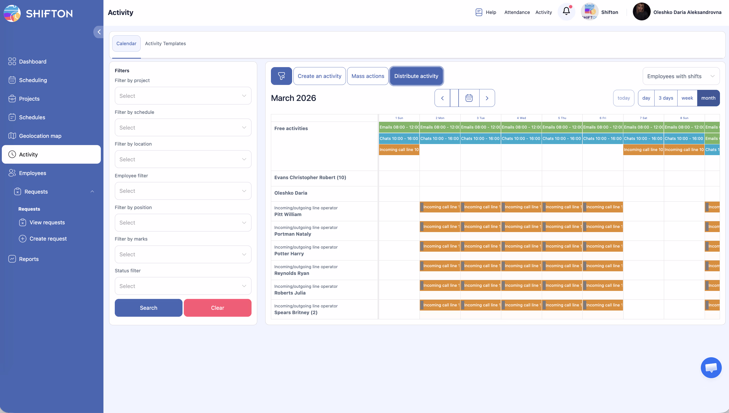Expand Employees with shifts dropdown
The height and width of the screenshot is (413, 729).
681,76
